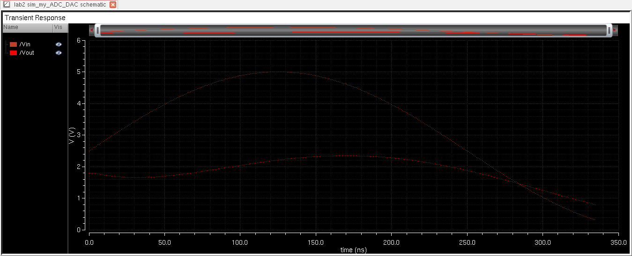Select the /Vout signal in legend

point(27,53)
